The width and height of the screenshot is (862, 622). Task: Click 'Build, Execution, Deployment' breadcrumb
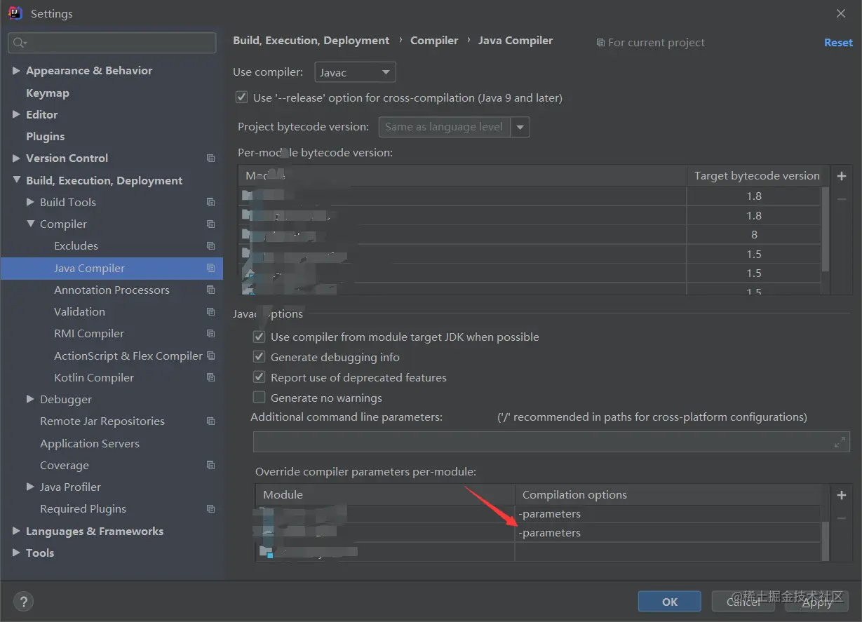(311, 41)
